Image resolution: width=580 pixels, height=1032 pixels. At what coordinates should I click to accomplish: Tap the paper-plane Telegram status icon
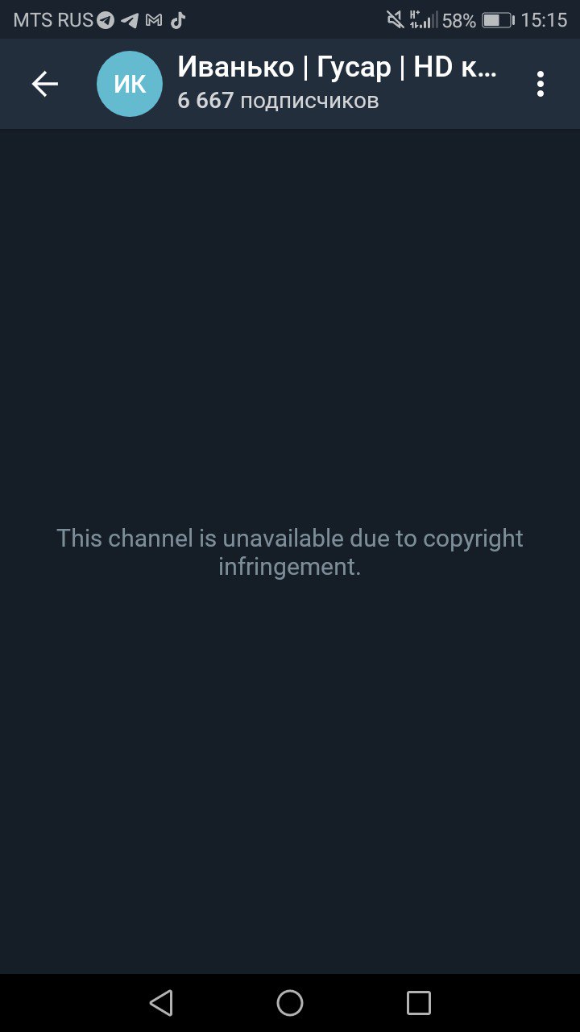point(130,21)
